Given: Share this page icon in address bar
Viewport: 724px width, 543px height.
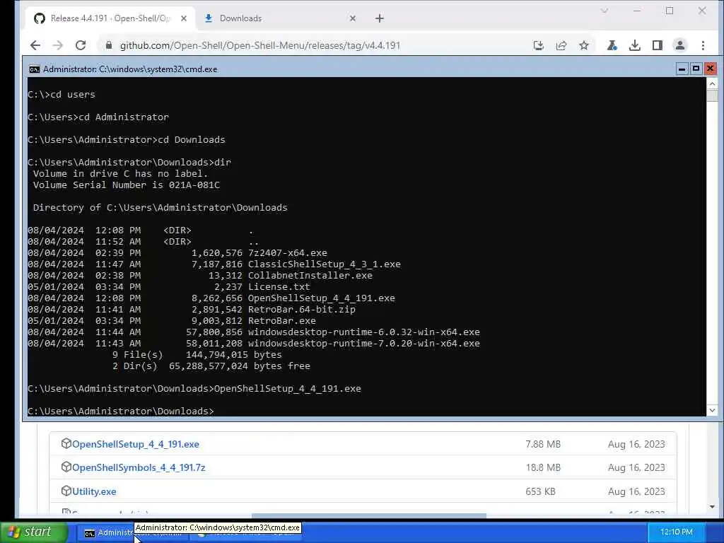Looking at the screenshot, I should [x=561, y=45].
